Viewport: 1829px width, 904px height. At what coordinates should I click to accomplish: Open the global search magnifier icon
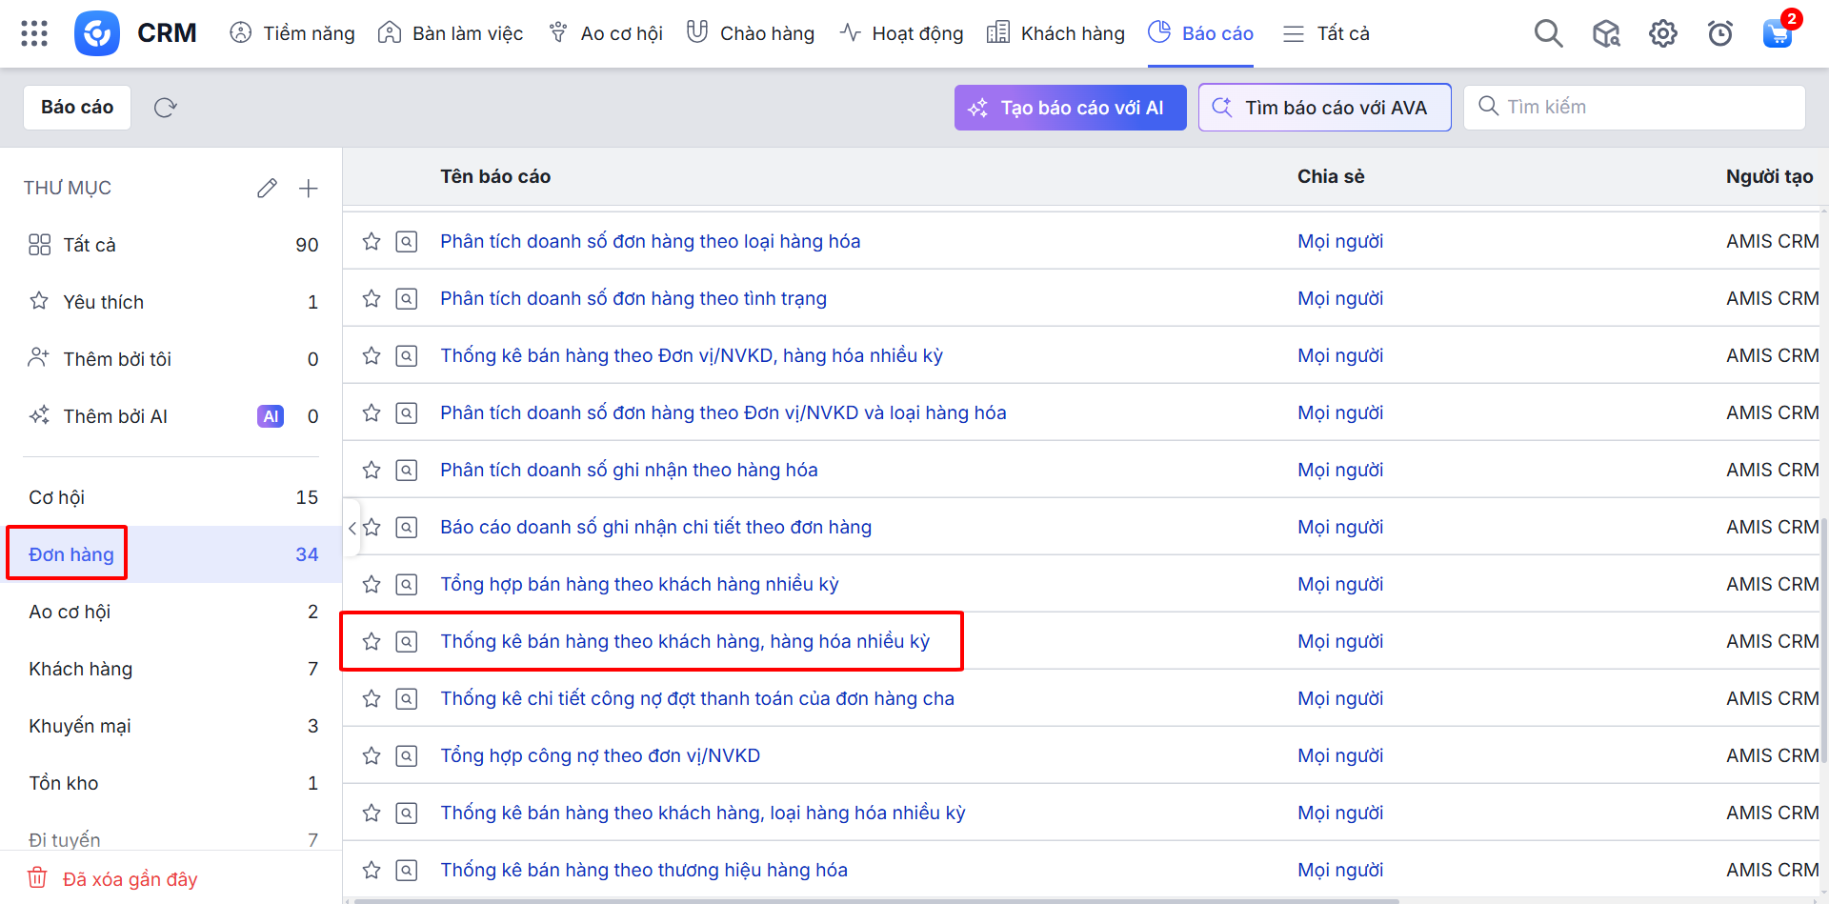point(1548,34)
